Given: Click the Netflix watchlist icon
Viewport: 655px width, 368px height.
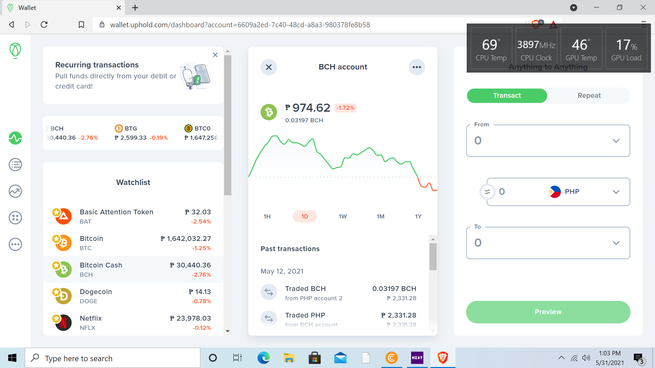Looking at the screenshot, I should point(63,323).
